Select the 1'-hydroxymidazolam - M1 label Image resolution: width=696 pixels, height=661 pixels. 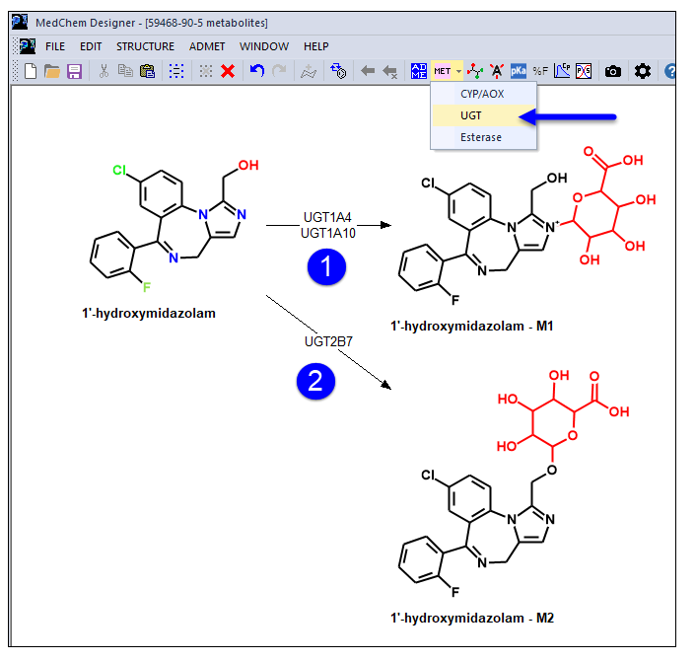[472, 326]
